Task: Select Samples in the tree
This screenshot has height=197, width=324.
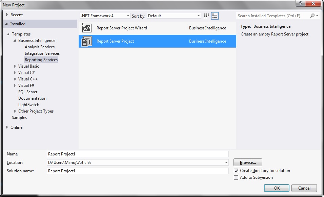Action: tap(19, 118)
